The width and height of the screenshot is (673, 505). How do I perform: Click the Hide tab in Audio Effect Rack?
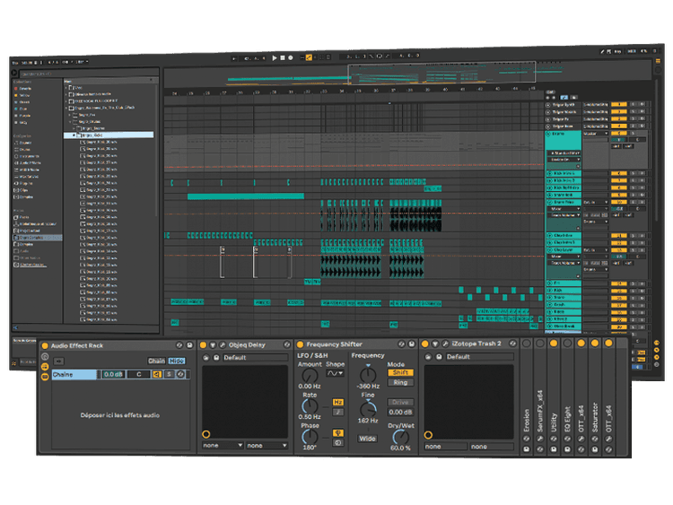(x=177, y=361)
